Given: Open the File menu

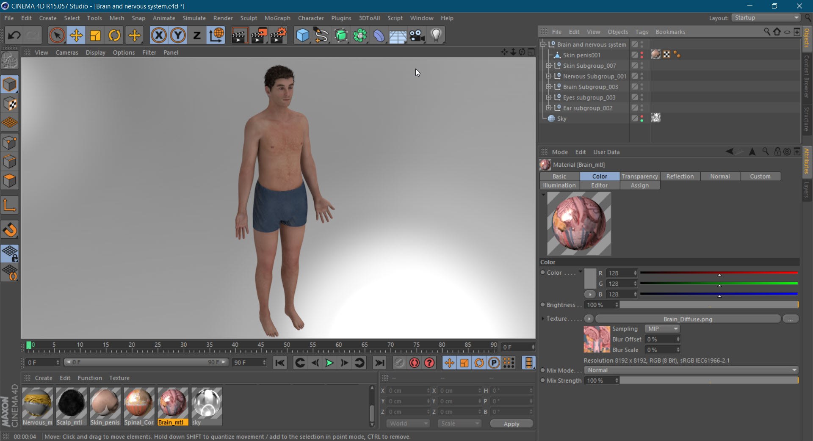Looking at the screenshot, I should coord(9,18).
